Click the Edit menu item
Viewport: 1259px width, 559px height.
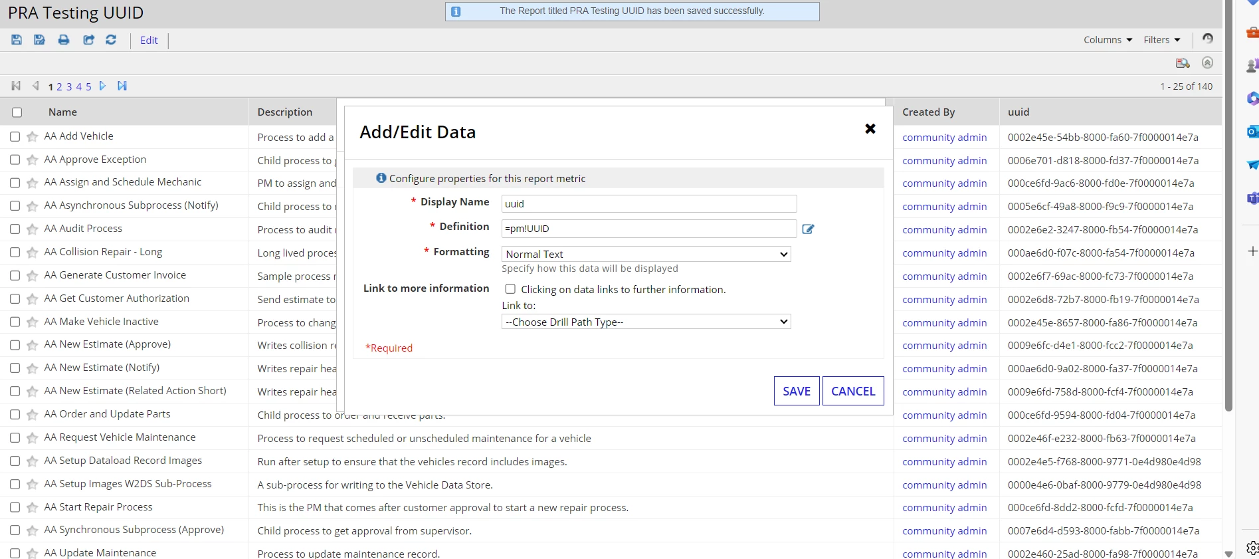(x=149, y=41)
